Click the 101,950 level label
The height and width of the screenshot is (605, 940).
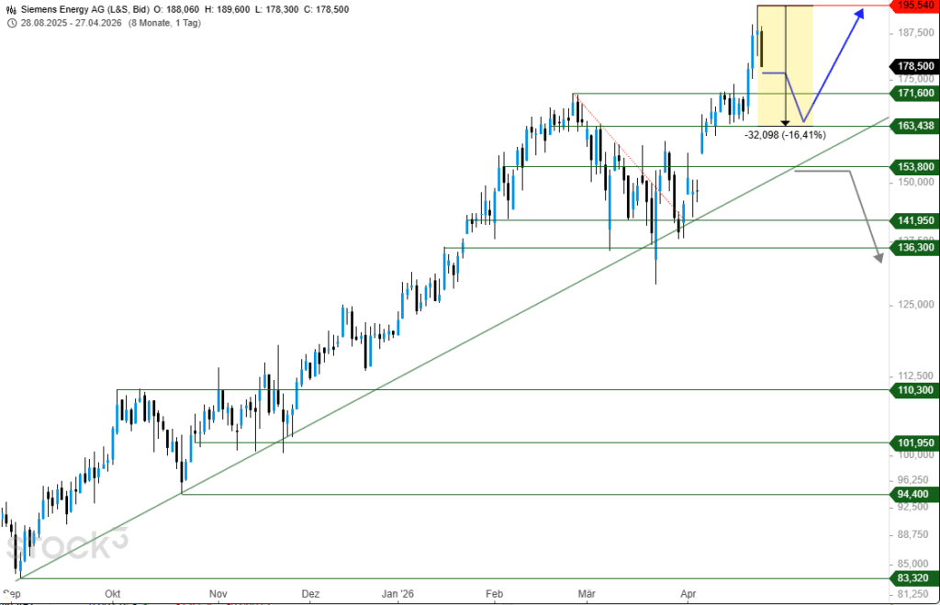[914, 443]
